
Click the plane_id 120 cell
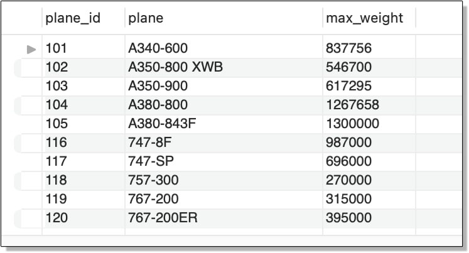tap(84, 218)
